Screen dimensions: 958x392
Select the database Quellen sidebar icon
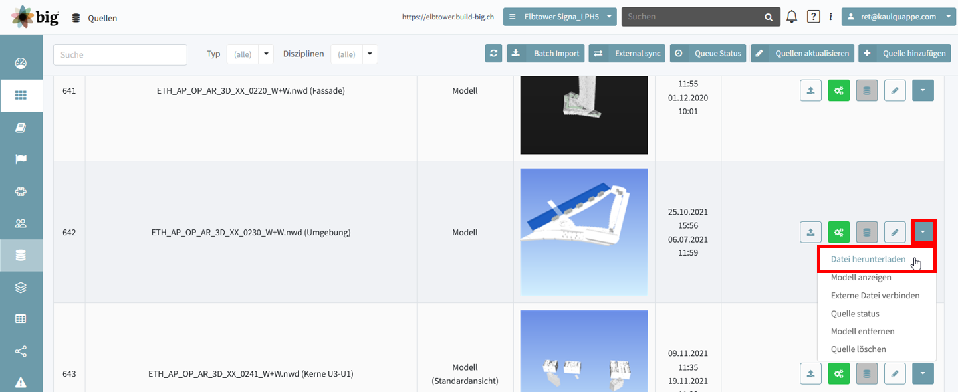(x=21, y=255)
